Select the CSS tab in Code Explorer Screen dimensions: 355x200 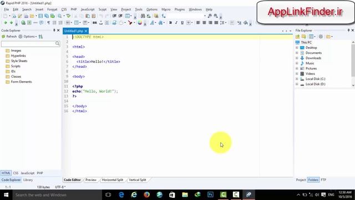pos(16,173)
